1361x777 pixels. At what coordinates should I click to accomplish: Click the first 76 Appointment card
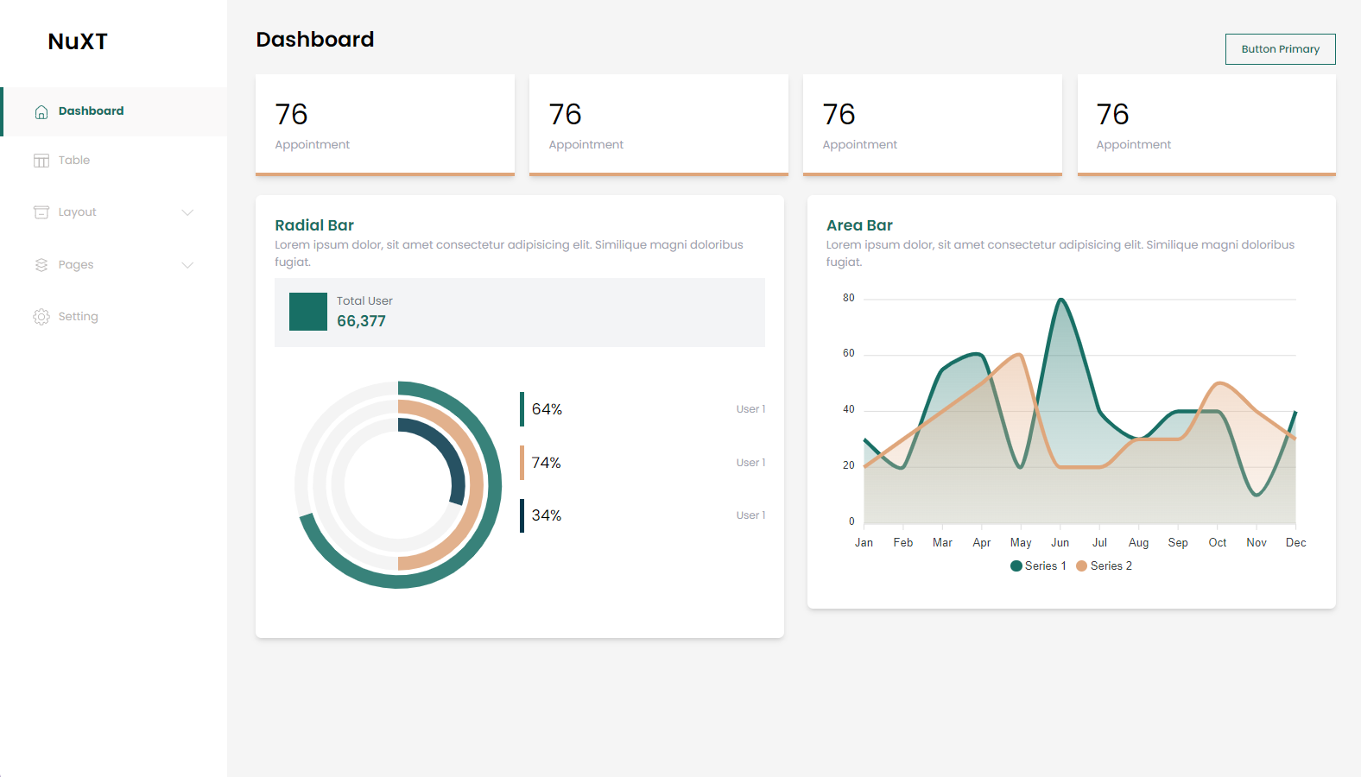pyautogui.click(x=385, y=124)
